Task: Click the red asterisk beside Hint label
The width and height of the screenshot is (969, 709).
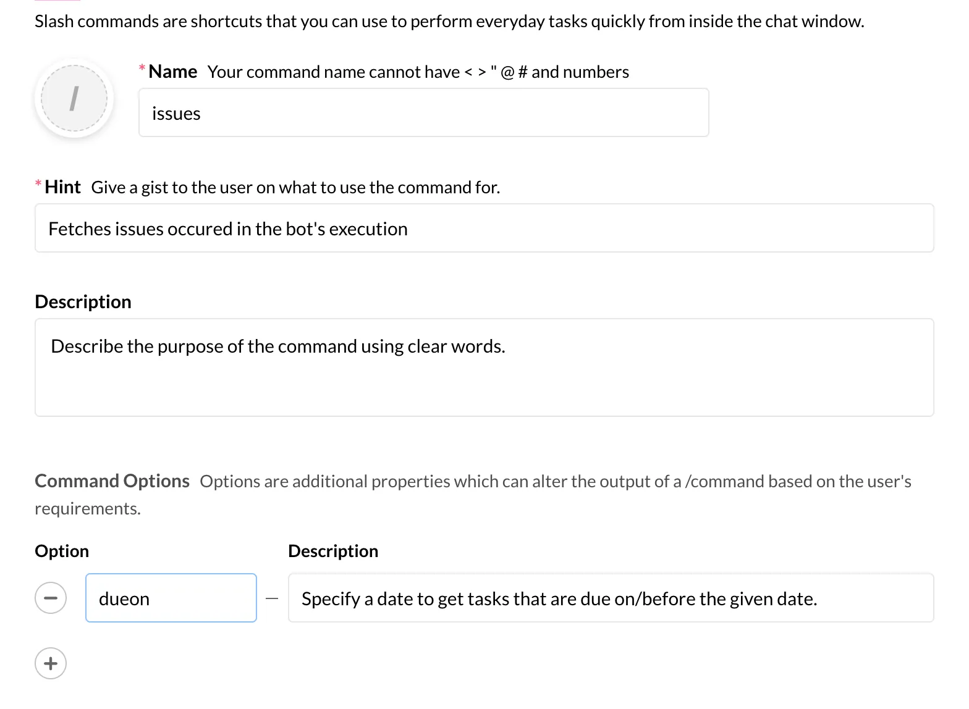Action: coord(38,184)
